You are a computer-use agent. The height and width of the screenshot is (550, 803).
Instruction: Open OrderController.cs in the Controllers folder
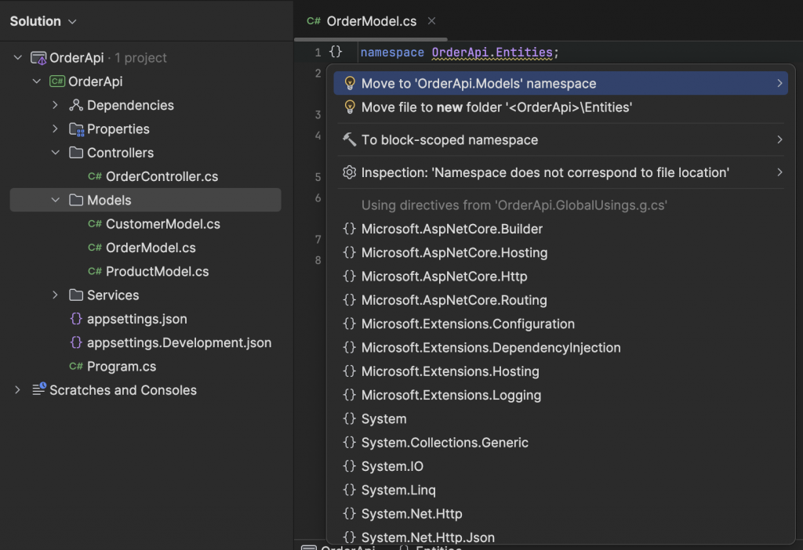click(x=162, y=177)
